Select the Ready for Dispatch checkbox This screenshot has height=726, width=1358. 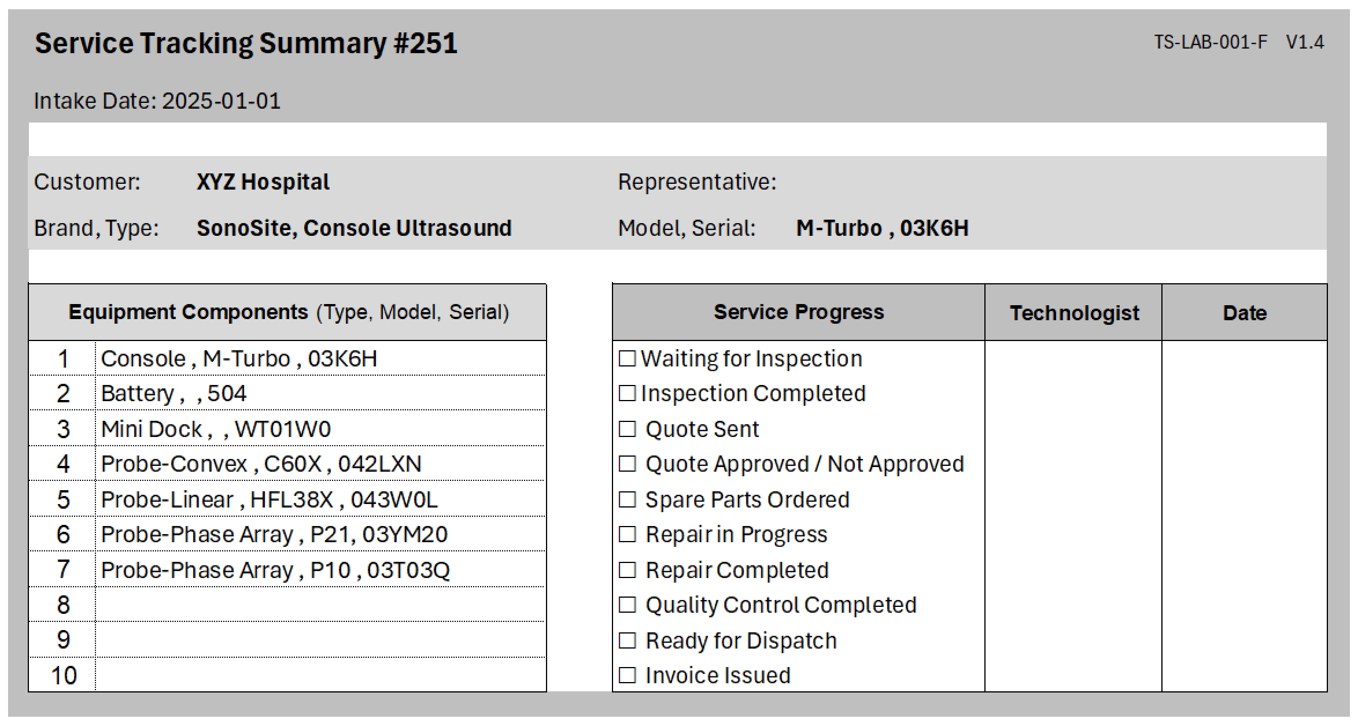(627, 641)
